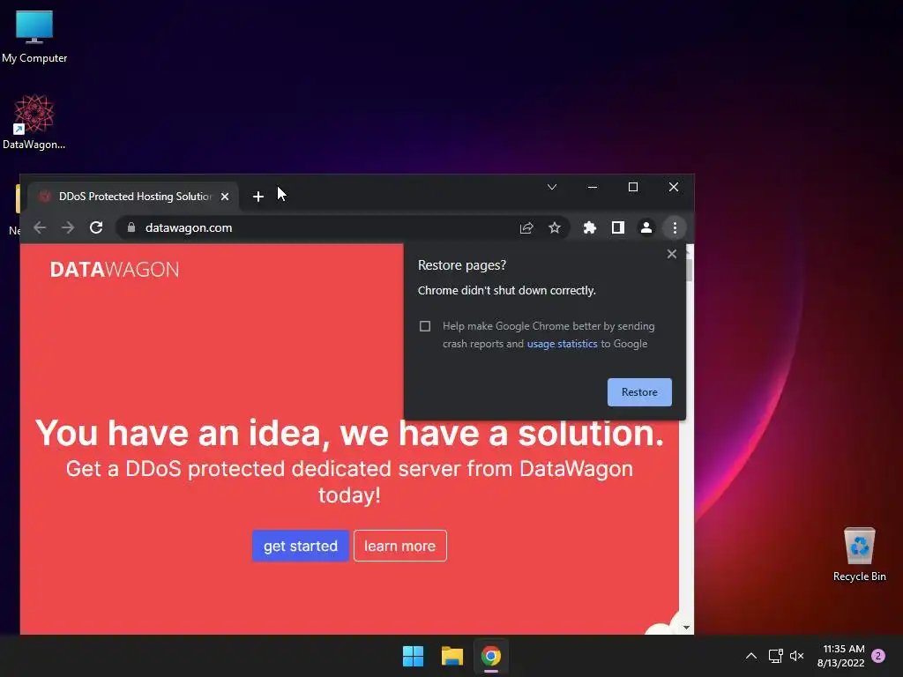Click the DATAWAGON logo
Viewport: 903px width, 677px height.
[x=115, y=270]
